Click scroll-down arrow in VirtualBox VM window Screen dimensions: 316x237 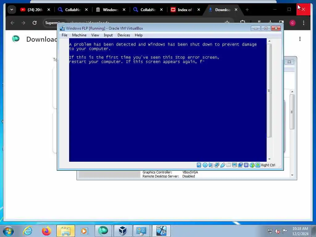[x=269, y=159]
